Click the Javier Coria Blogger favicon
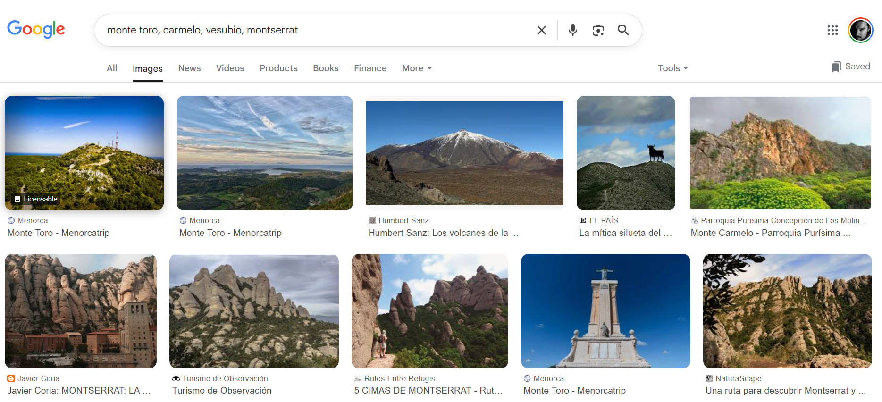This screenshot has width=882, height=402. 11,378
